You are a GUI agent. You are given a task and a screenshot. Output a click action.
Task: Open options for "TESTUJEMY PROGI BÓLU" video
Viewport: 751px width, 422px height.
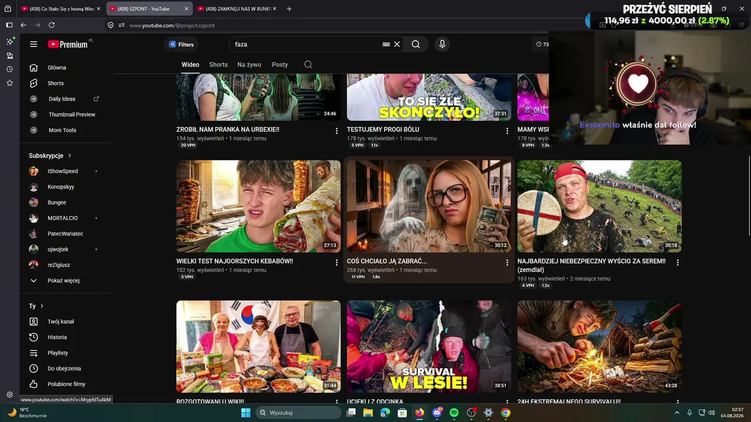tap(508, 131)
